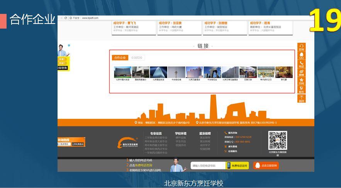Click the 010-6760 8228 phone number
The image size is (341, 188).
tap(243, 137)
